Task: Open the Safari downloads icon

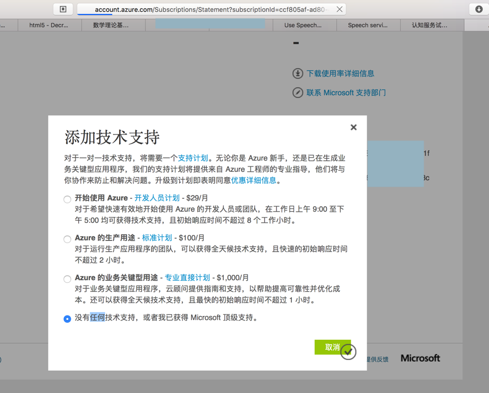Action: (x=479, y=9)
